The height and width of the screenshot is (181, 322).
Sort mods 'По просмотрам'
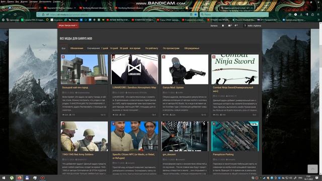point(171,48)
